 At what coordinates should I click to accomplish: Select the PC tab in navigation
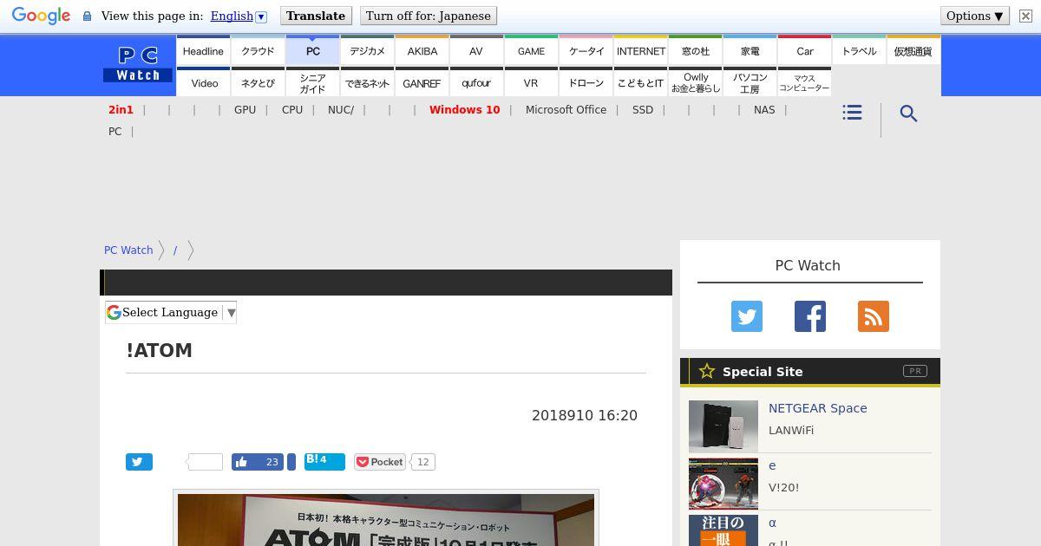click(x=312, y=51)
